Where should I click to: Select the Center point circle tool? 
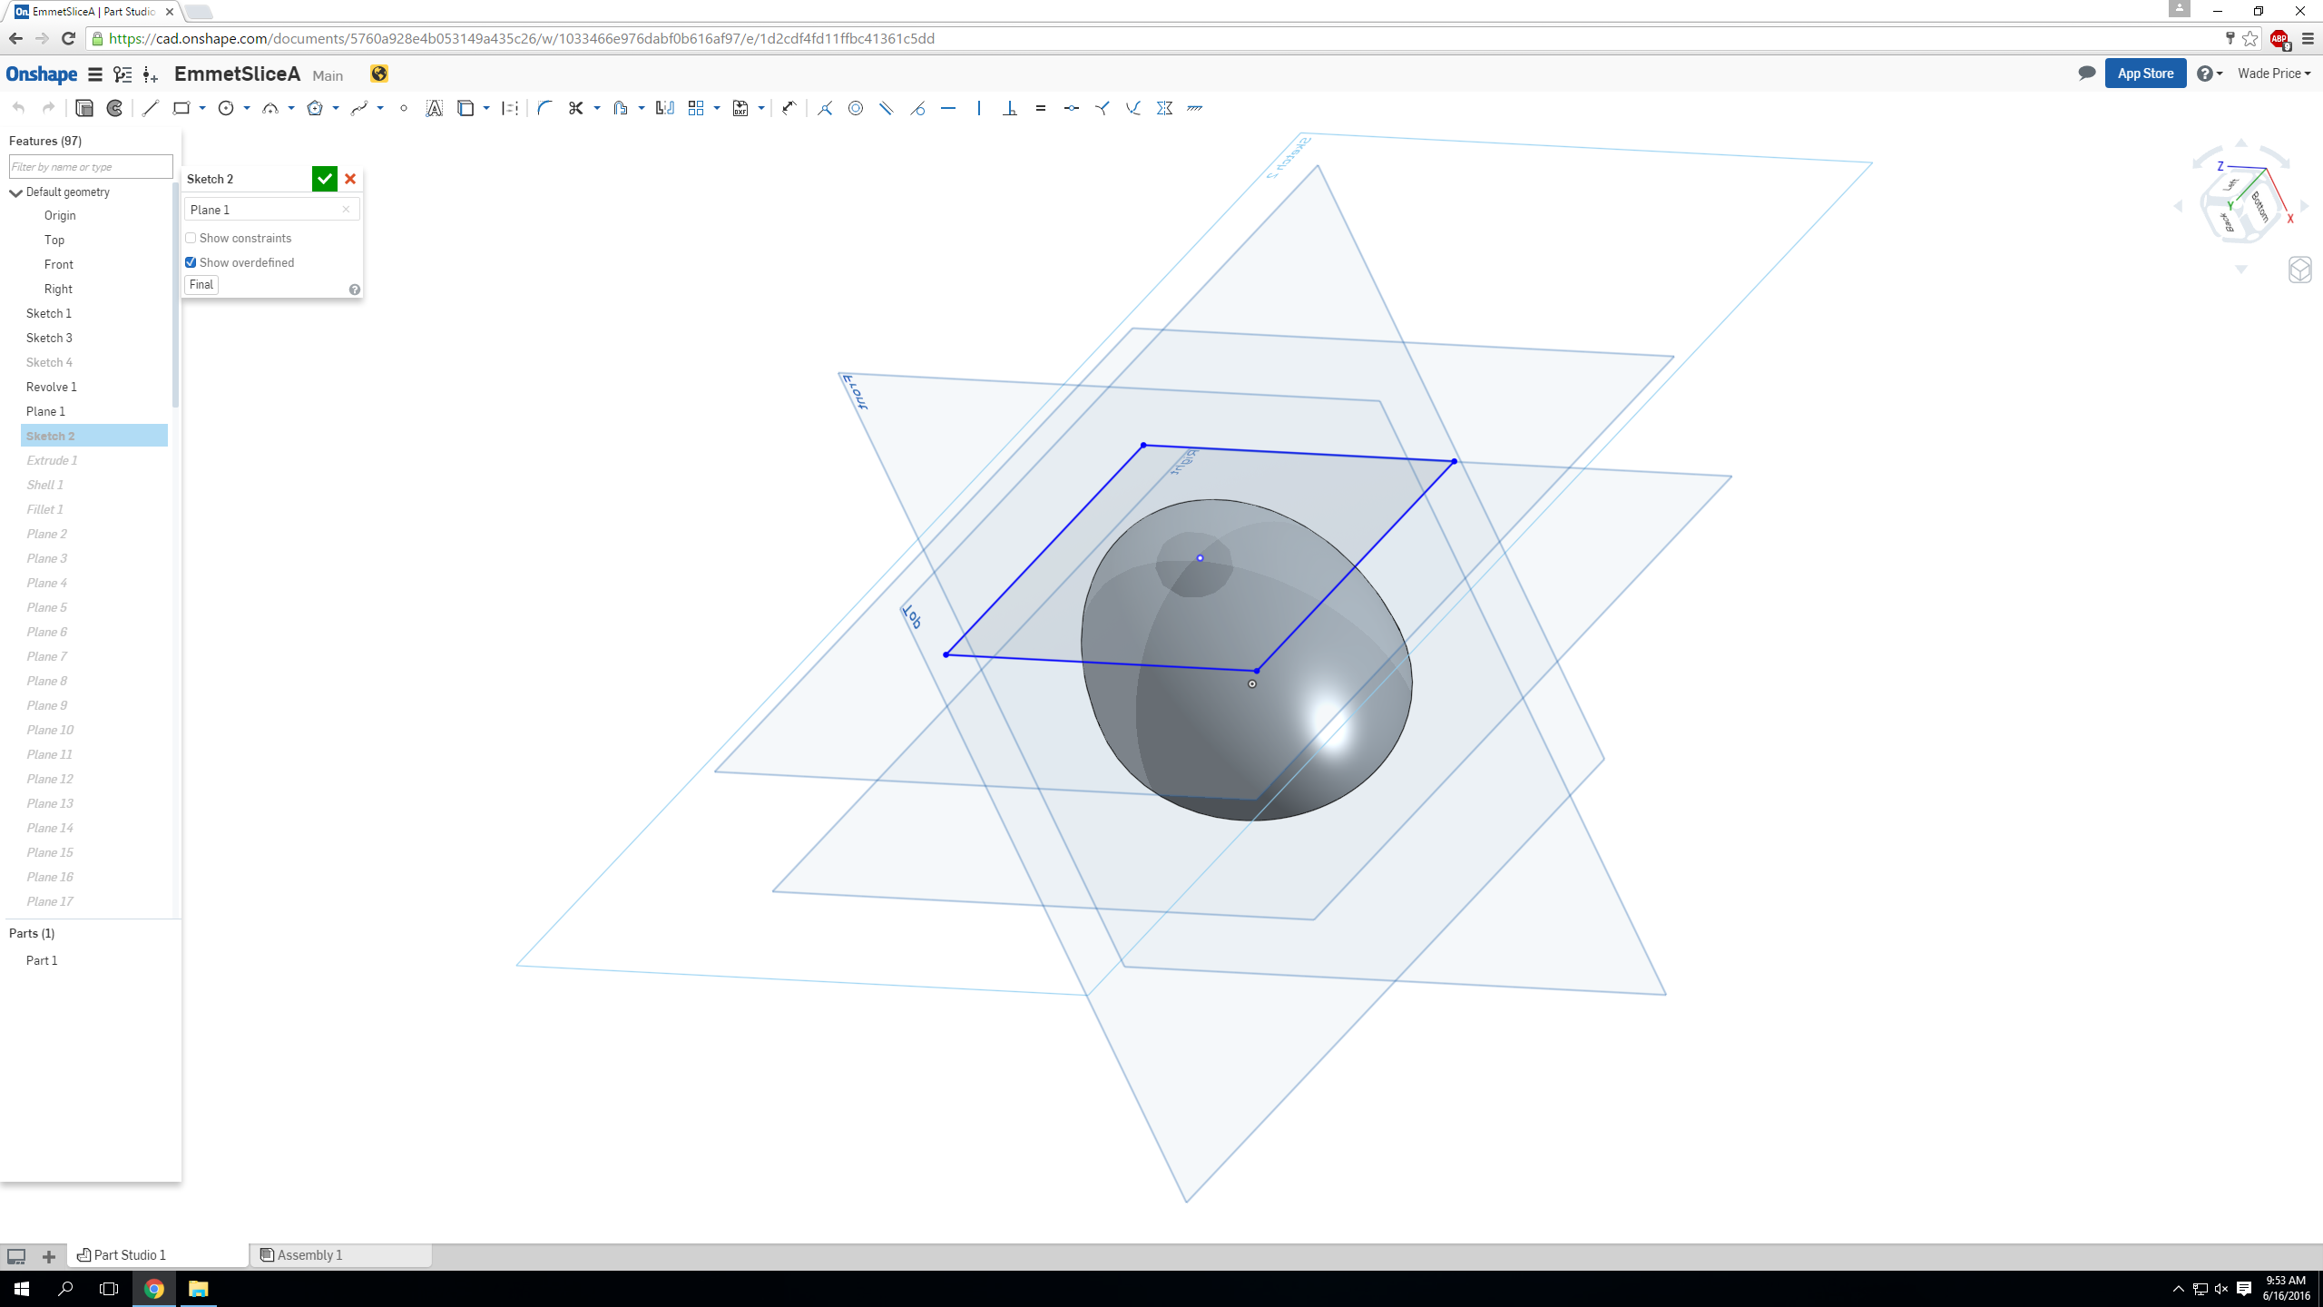pos(226,108)
